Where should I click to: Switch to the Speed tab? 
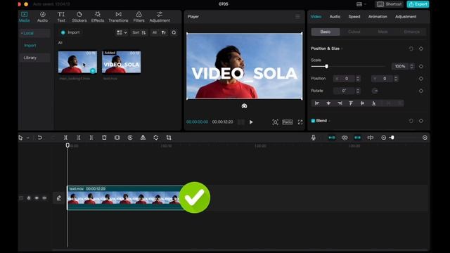[354, 17]
